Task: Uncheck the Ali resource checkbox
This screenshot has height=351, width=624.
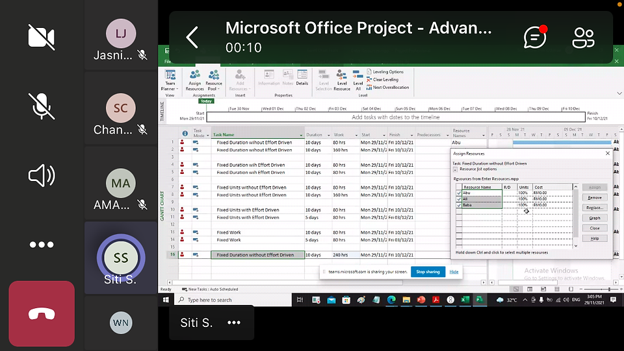Action: tap(459, 199)
